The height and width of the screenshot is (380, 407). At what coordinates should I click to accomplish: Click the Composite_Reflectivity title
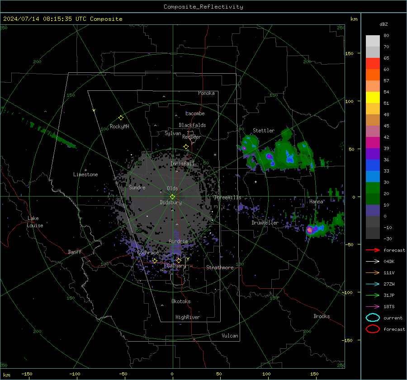[203, 7]
